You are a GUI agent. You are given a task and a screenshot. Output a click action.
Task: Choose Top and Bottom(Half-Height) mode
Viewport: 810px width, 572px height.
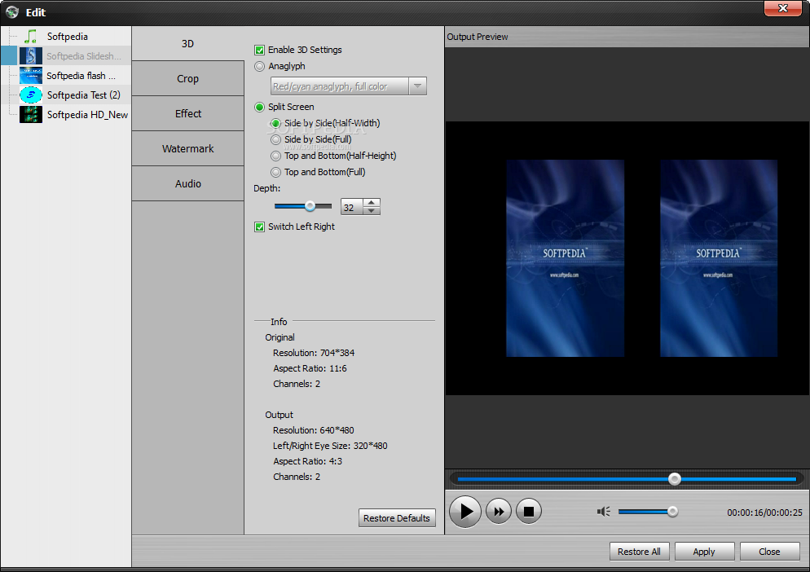click(276, 156)
